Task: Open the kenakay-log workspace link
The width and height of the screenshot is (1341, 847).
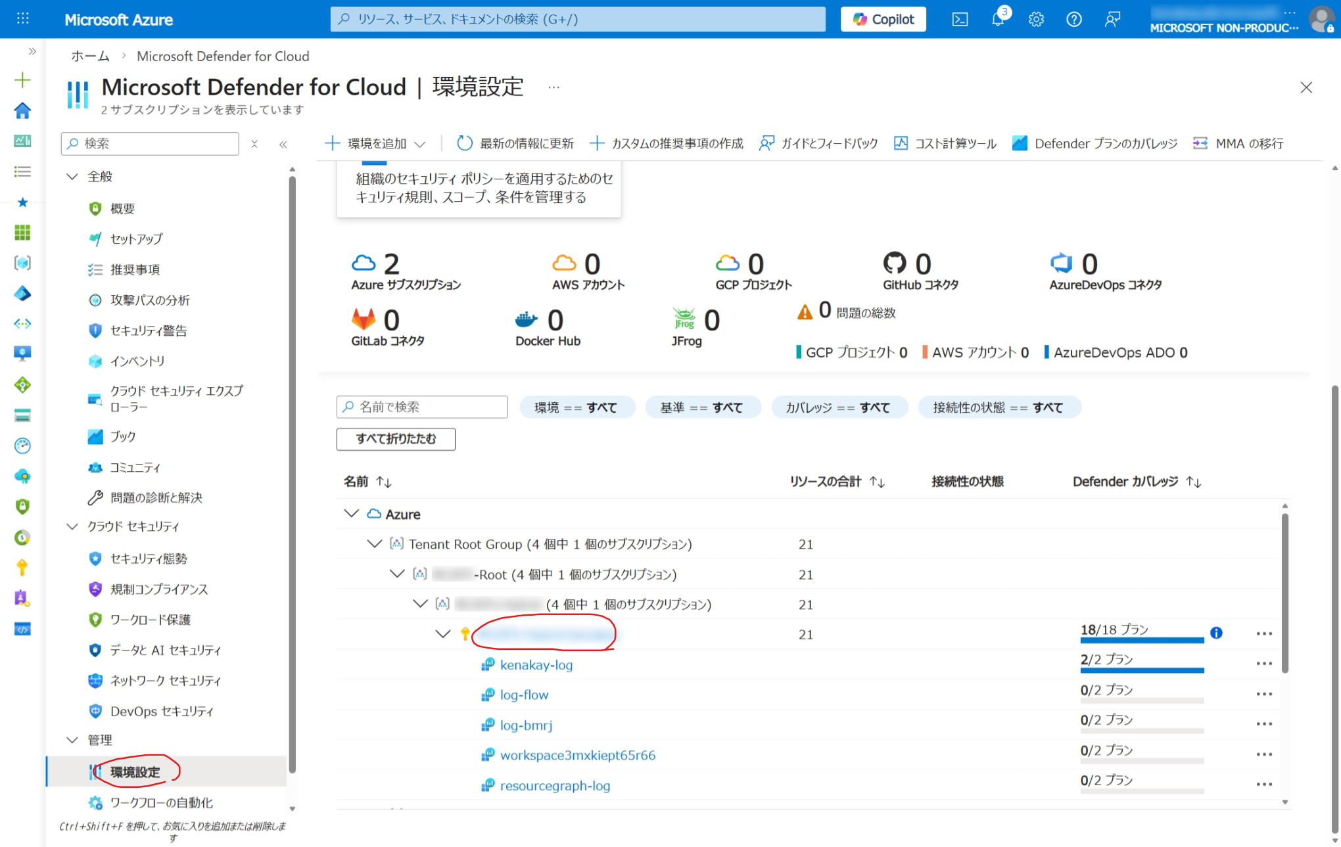Action: click(x=536, y=664)
